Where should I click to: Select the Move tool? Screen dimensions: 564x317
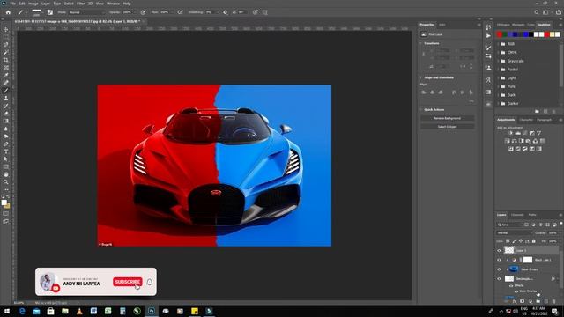pyautogui.click(x=6, y=29)
